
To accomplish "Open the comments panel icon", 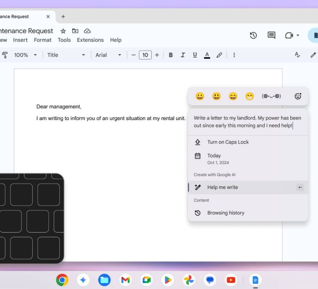I will tap(271, 35).
